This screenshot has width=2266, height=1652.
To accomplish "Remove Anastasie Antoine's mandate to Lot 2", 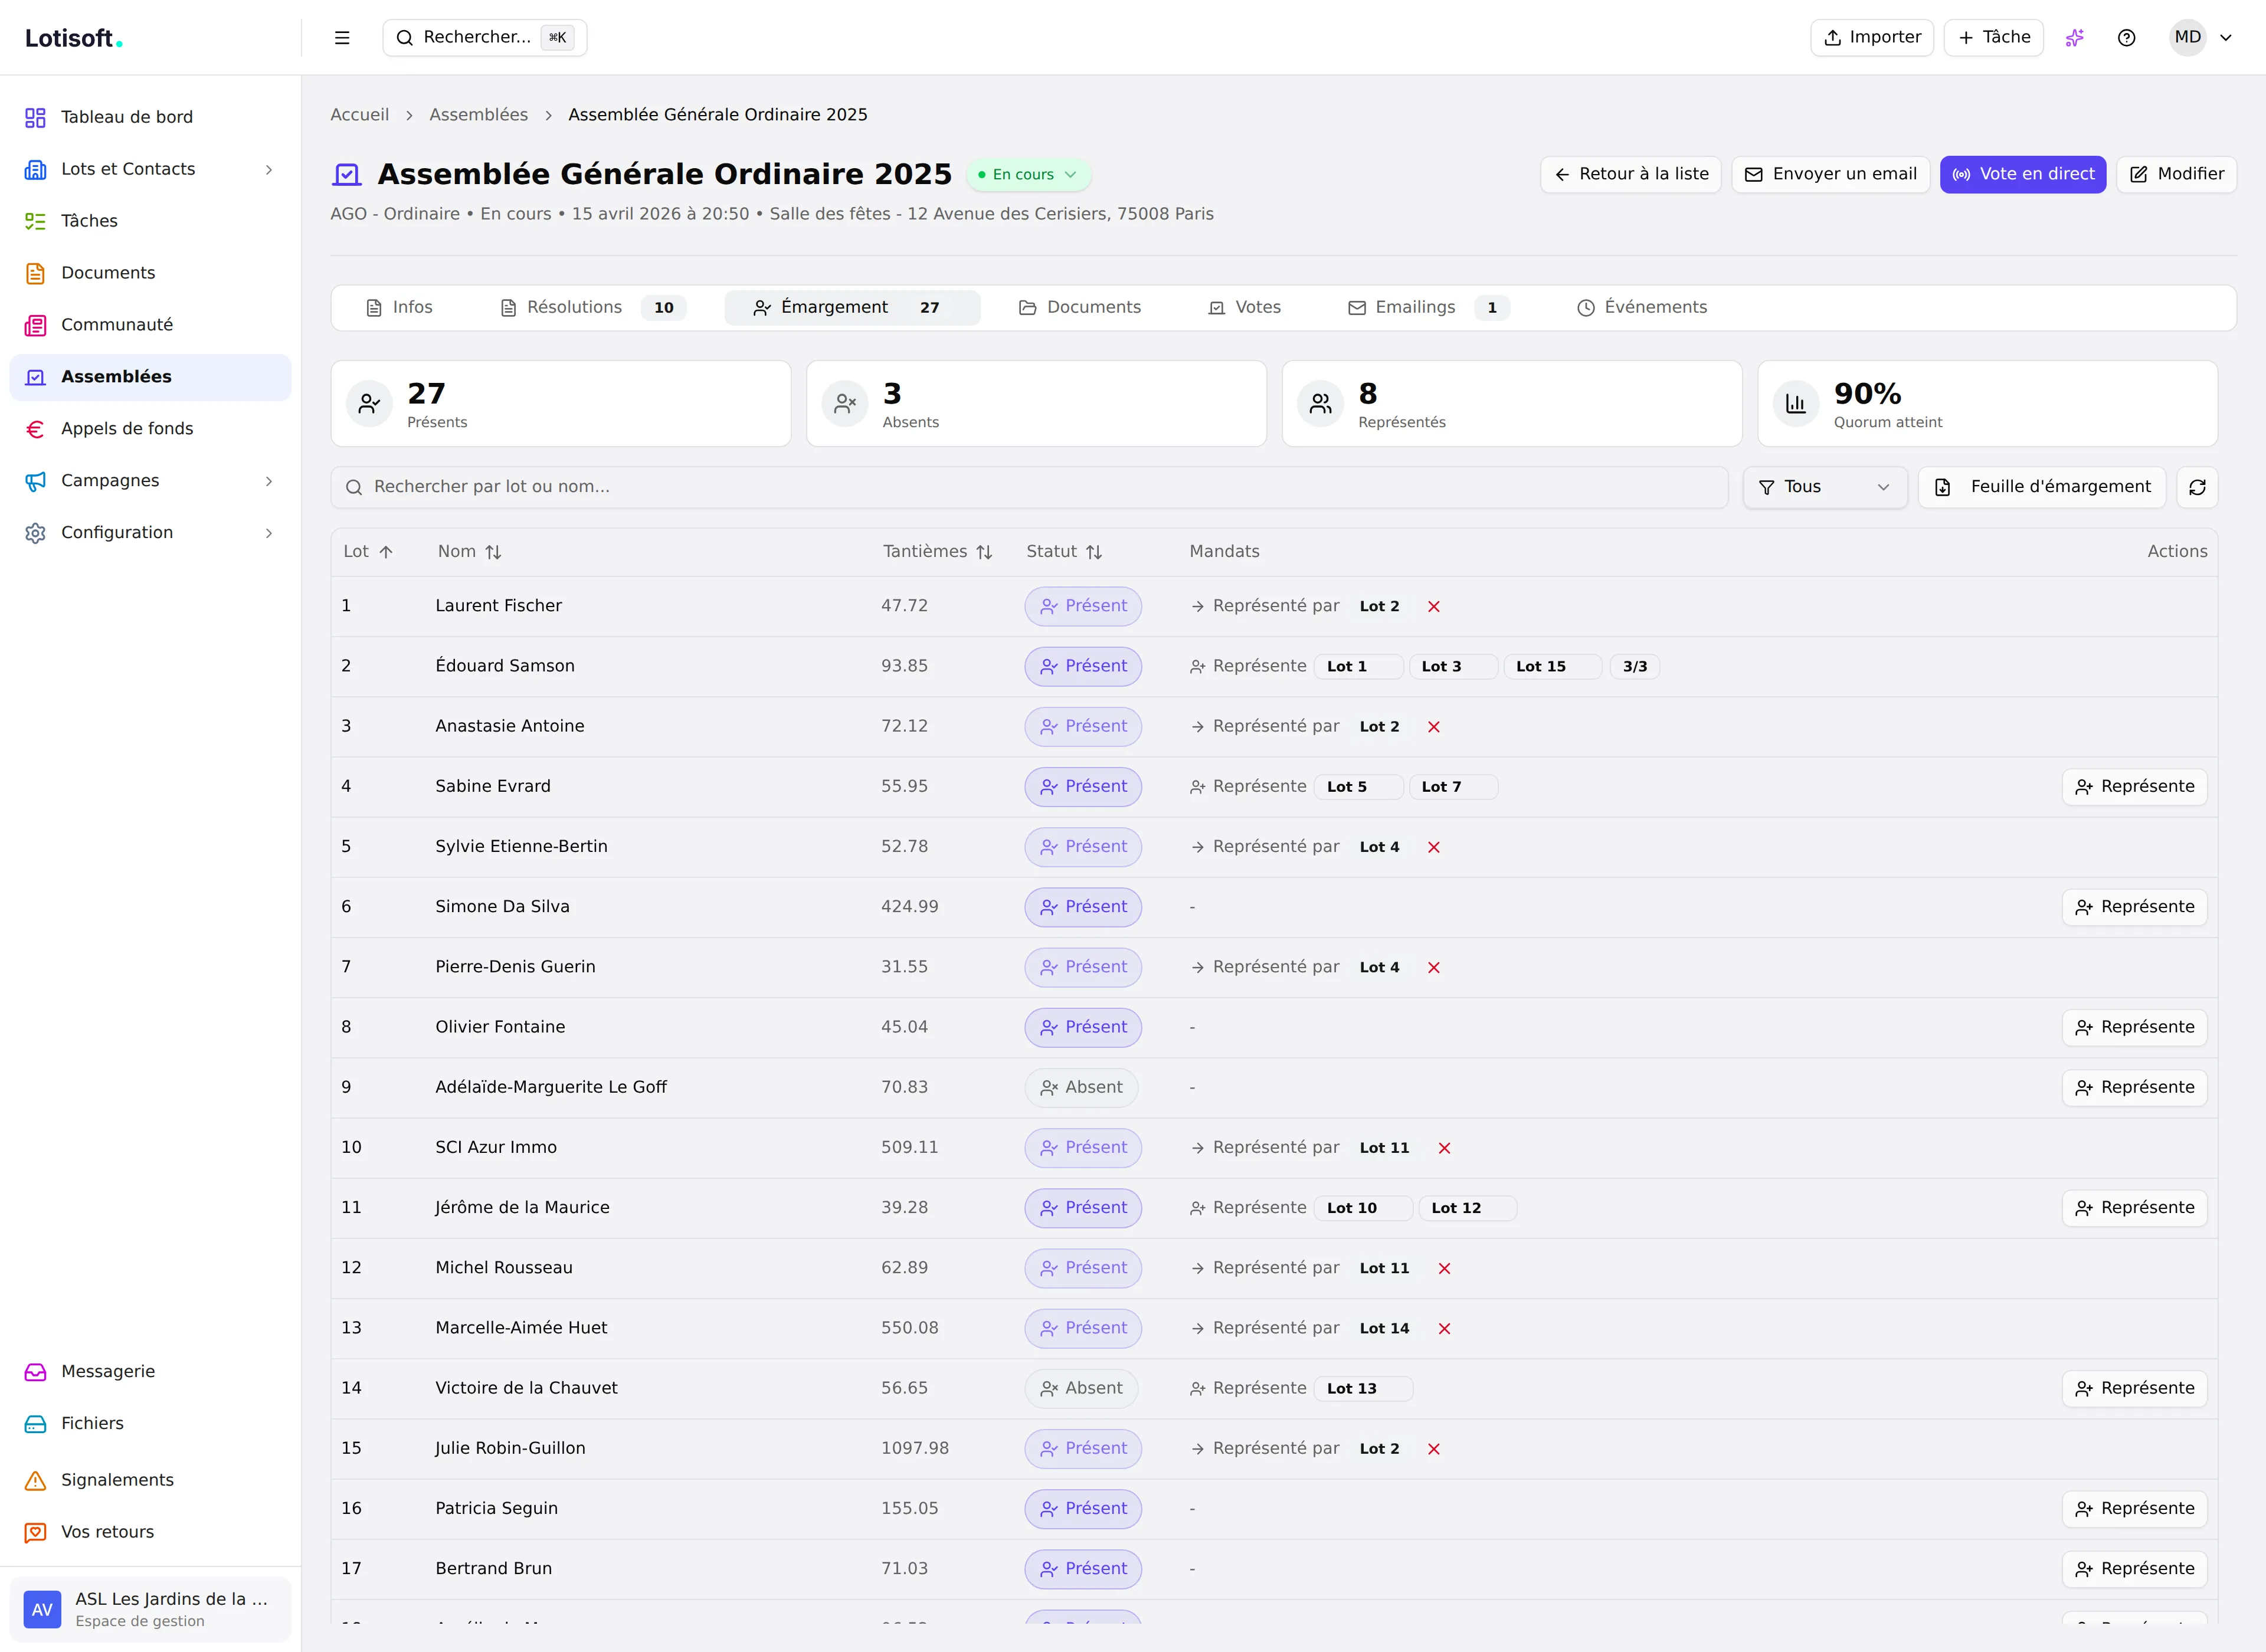I will [1433, 727].
